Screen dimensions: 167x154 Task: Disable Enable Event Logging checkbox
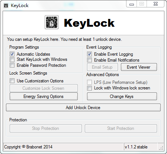point(89,54)
